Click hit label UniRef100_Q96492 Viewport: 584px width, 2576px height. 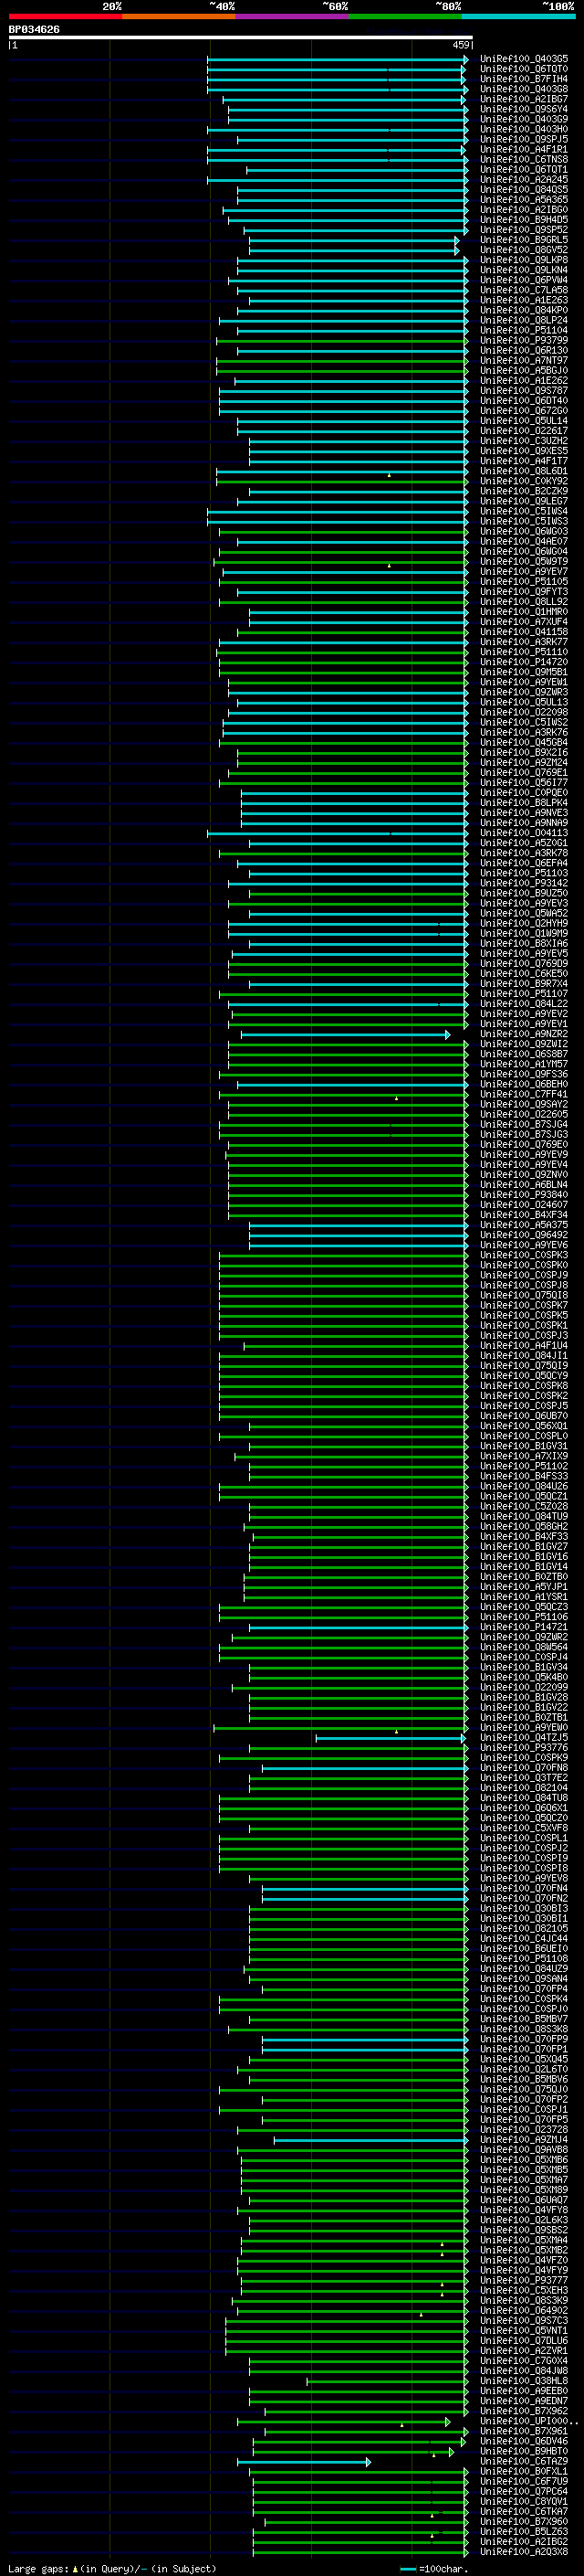coord(524,1235)
